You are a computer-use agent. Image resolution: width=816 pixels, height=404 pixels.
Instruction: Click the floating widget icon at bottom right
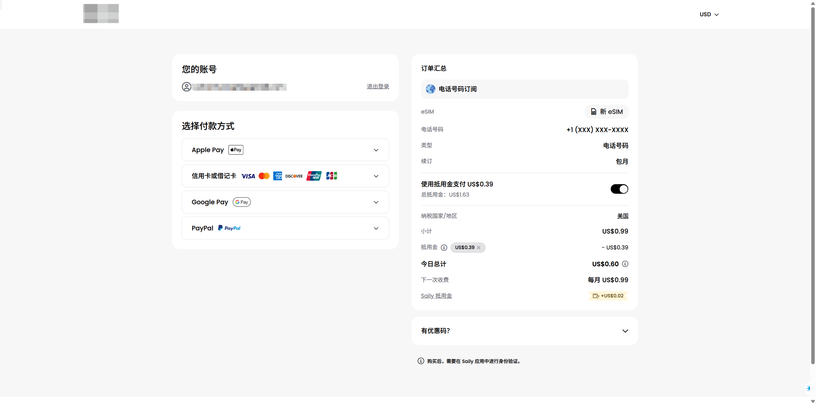click(808, 388)
